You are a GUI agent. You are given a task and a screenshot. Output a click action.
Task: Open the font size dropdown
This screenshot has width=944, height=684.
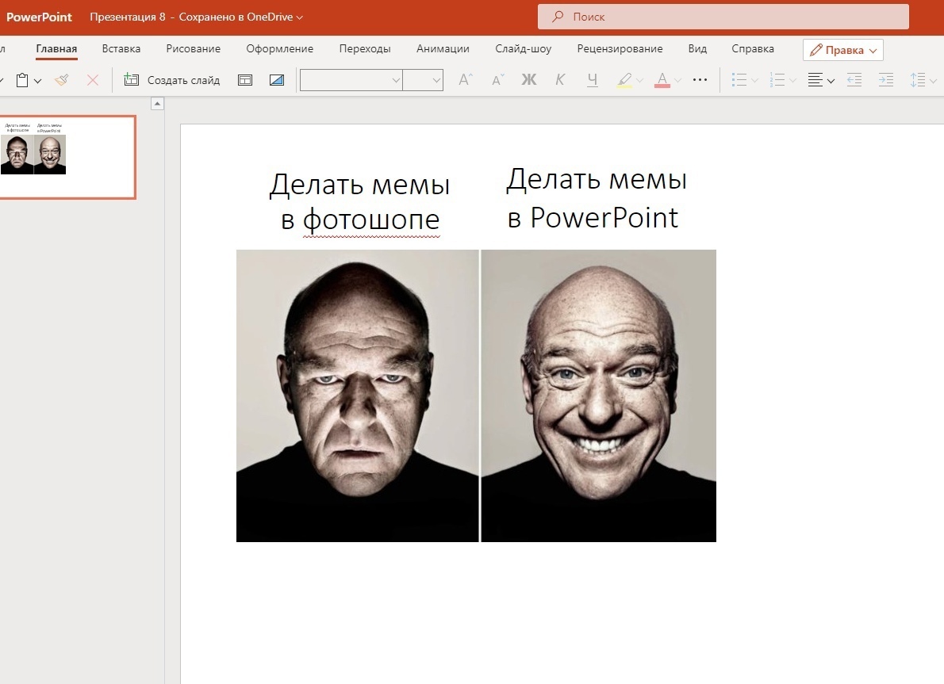point(422,80)
